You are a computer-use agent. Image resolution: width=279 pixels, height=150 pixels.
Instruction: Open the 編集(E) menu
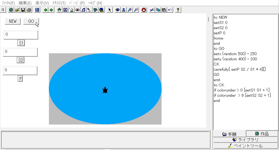25,3
